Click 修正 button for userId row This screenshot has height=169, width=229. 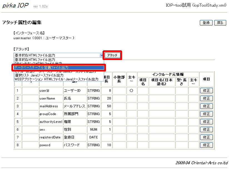(206, 90)
